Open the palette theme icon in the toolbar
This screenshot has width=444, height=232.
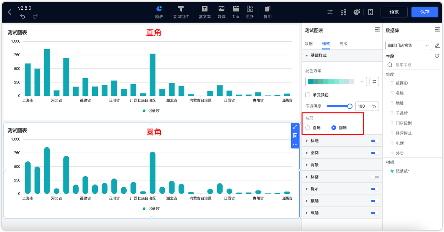pos(357,12)
